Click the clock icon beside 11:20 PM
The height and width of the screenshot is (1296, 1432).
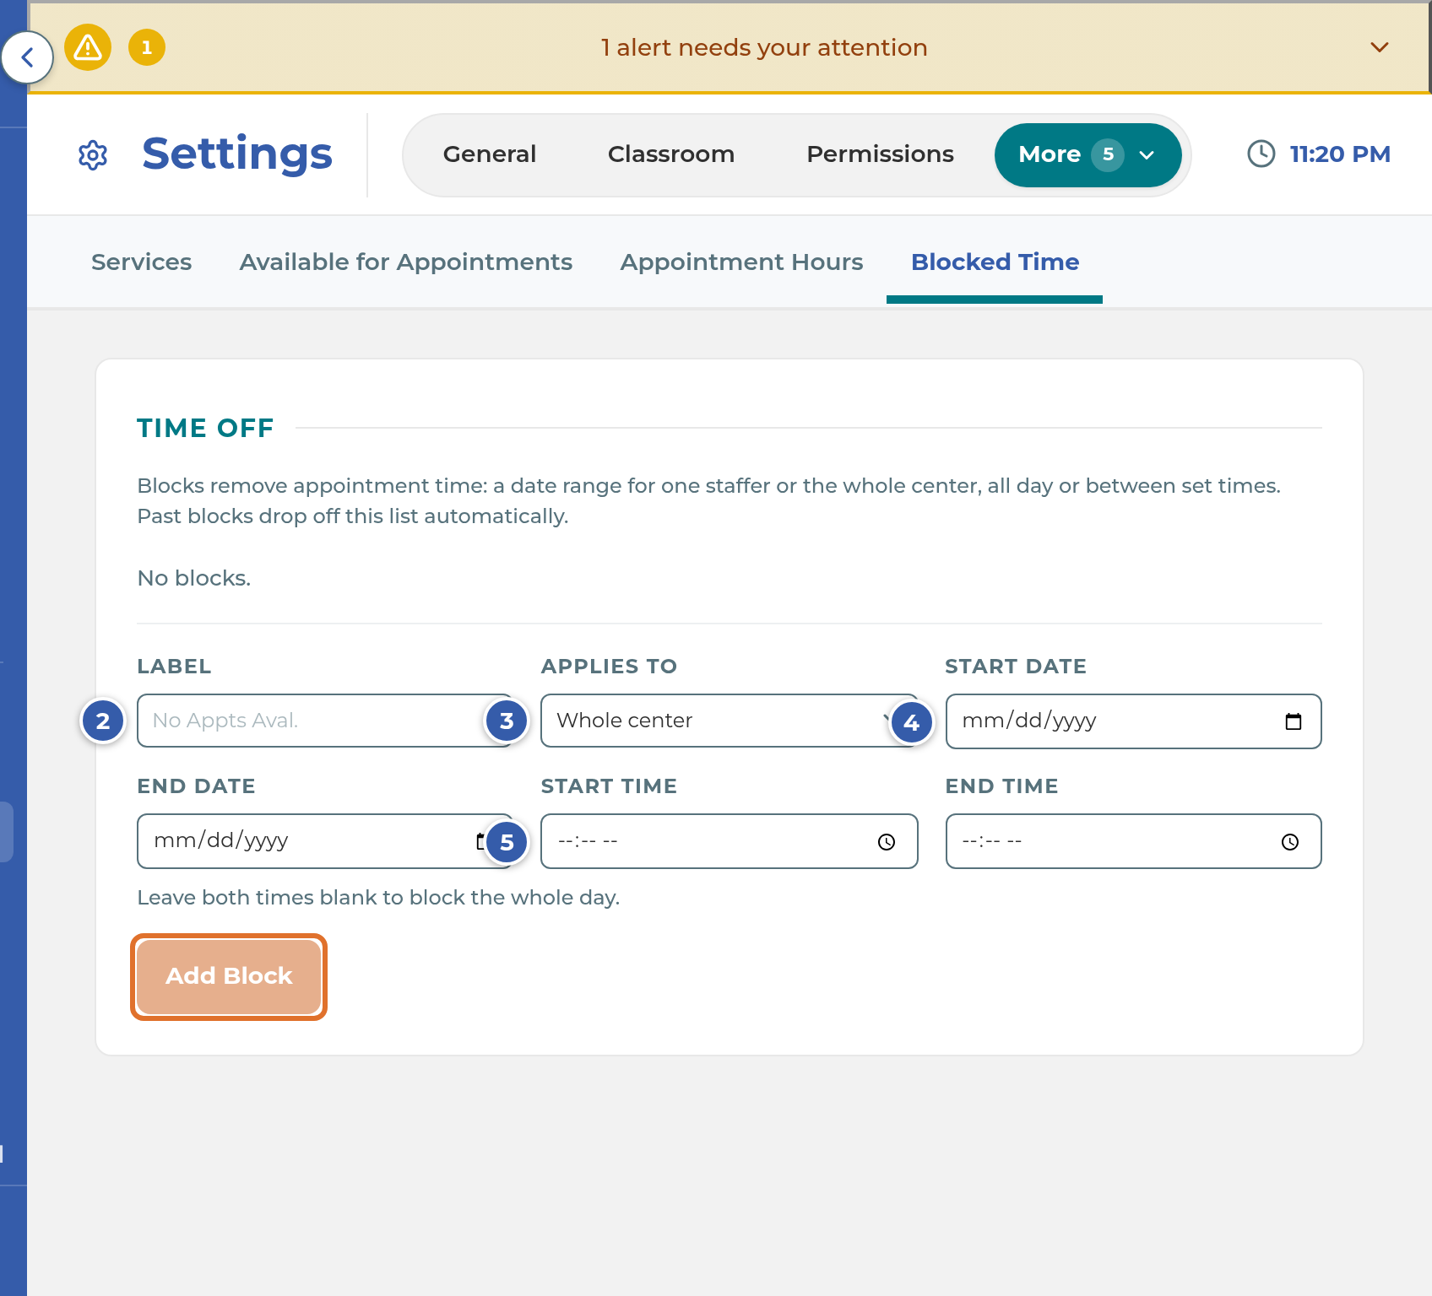coord(1261,154)
